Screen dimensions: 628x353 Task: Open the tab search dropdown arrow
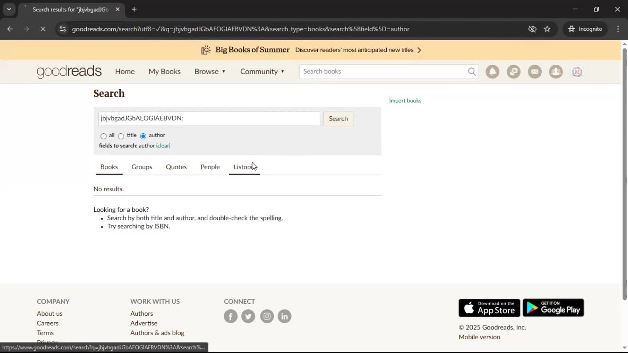[9, 9]
